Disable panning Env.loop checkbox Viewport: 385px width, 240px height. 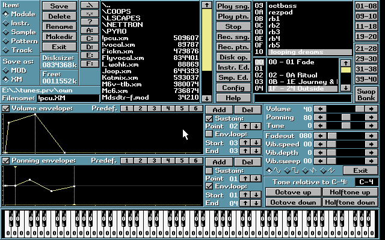click(209, 186)
